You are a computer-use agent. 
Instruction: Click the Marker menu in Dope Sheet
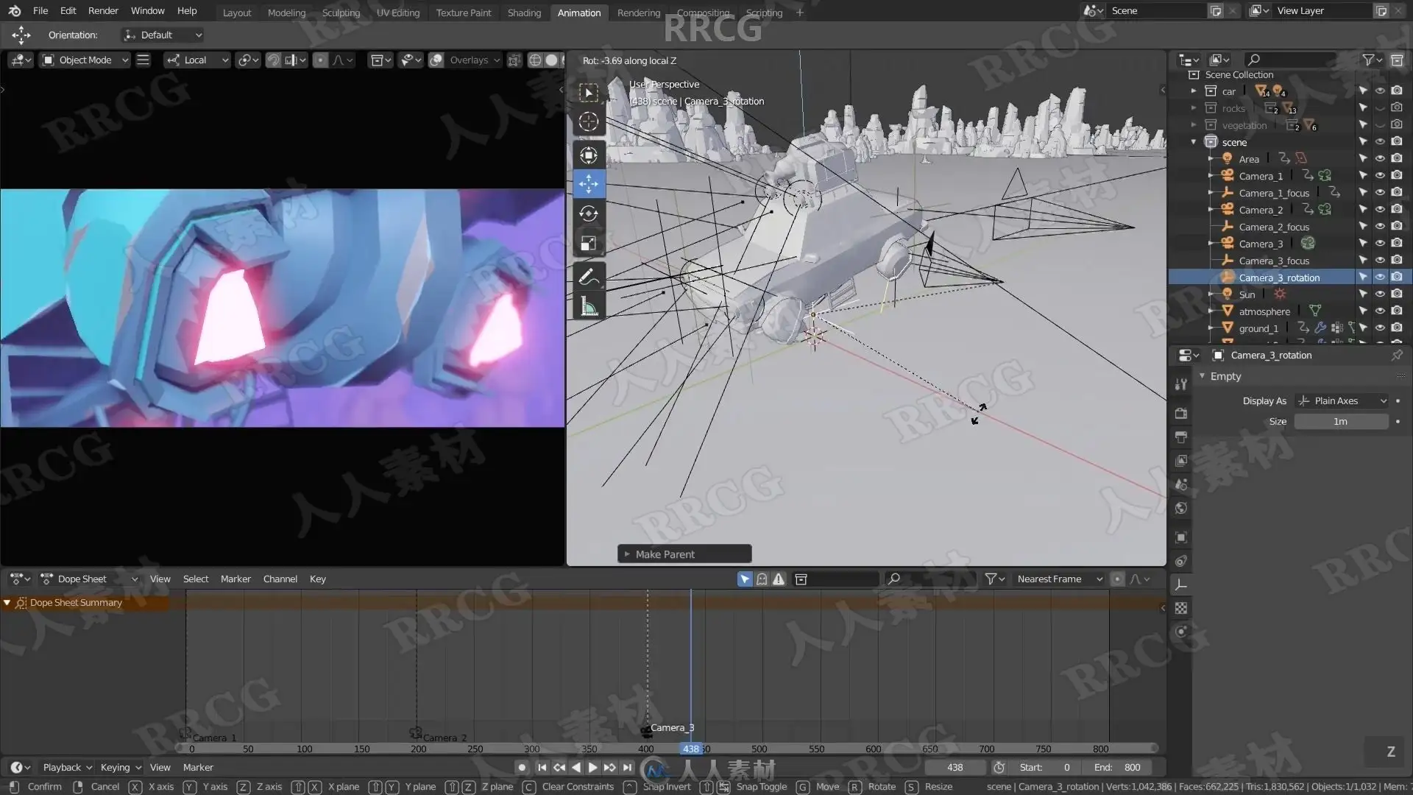pos(235,579)
